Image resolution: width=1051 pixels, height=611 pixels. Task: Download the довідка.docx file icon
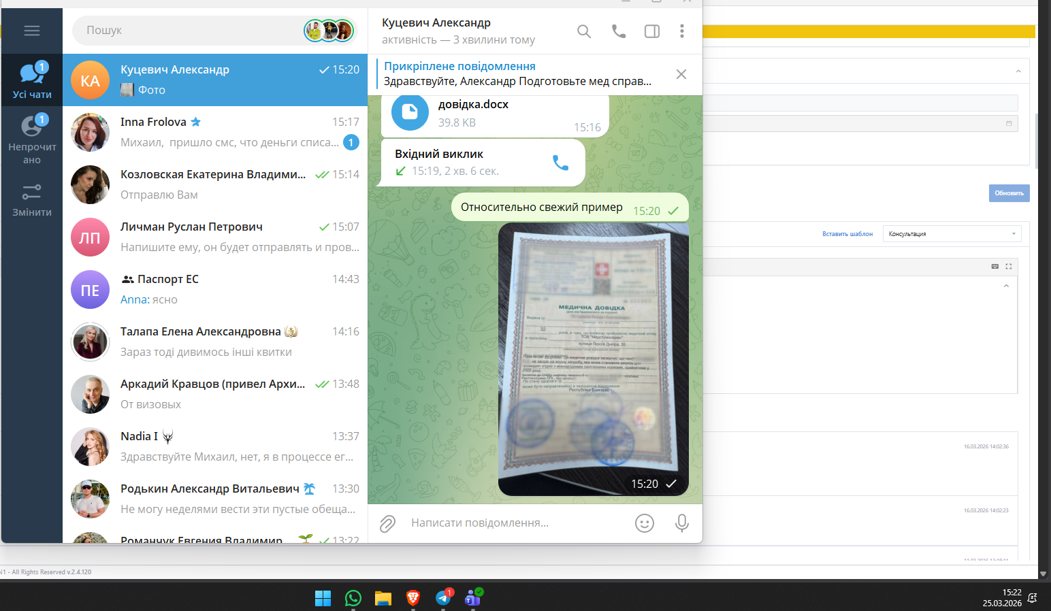pos(410,112)
